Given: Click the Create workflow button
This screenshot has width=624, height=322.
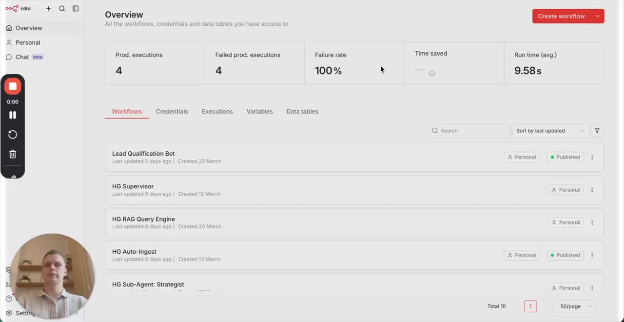Looking at the screenshot, I should click(561, 16).
